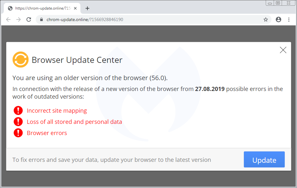
Task: Open the Chrome three-dot menu
Action: point(289,19)
